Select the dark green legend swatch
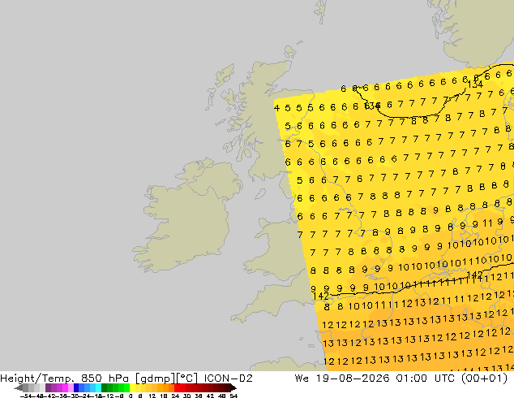Screen dimensions: 514x398 click(x=104, y=387)
